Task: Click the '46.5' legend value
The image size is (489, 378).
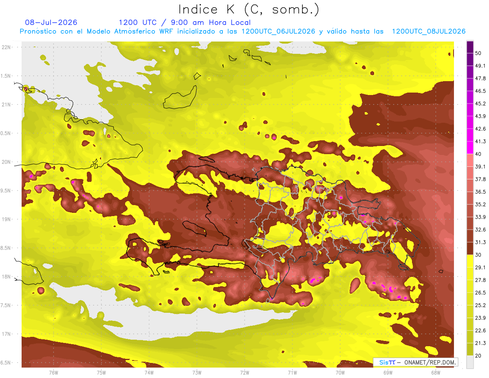Action: click(480, 91)
